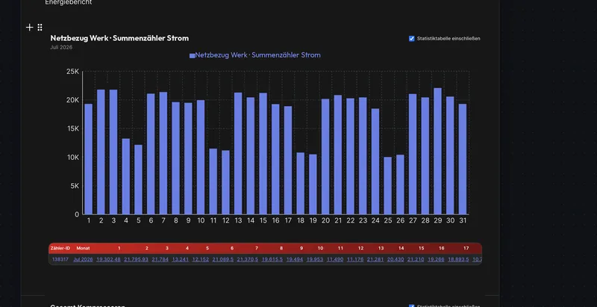
Task: Click the 11.490 table value
Action: tap(335, 259)
